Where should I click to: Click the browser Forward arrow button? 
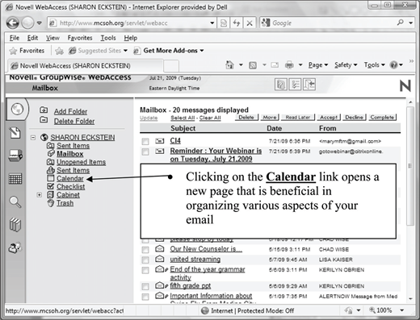tap(27, 23)
